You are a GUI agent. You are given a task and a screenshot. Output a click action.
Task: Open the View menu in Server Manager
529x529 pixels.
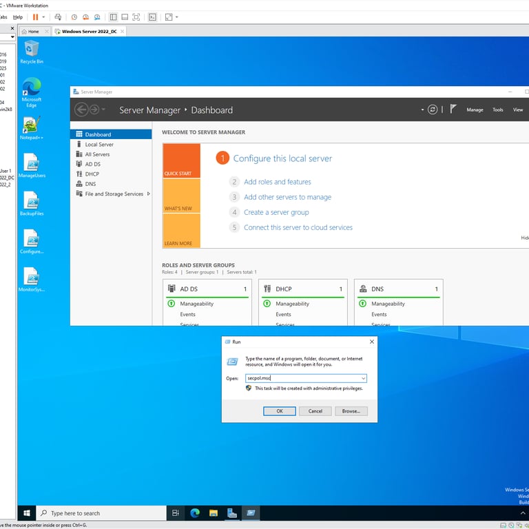(518, 110)
